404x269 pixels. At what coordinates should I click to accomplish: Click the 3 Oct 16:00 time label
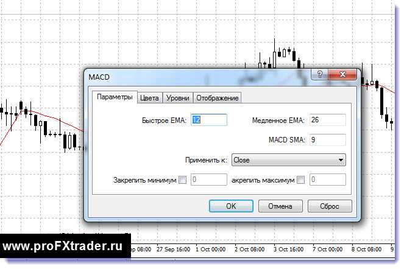289,249
